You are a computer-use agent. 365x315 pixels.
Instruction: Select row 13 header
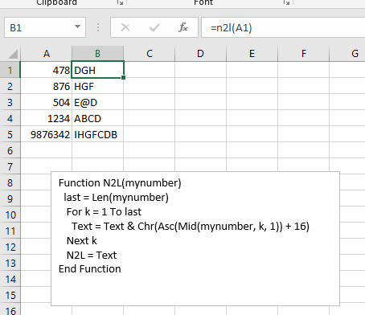tap(10, 263)
